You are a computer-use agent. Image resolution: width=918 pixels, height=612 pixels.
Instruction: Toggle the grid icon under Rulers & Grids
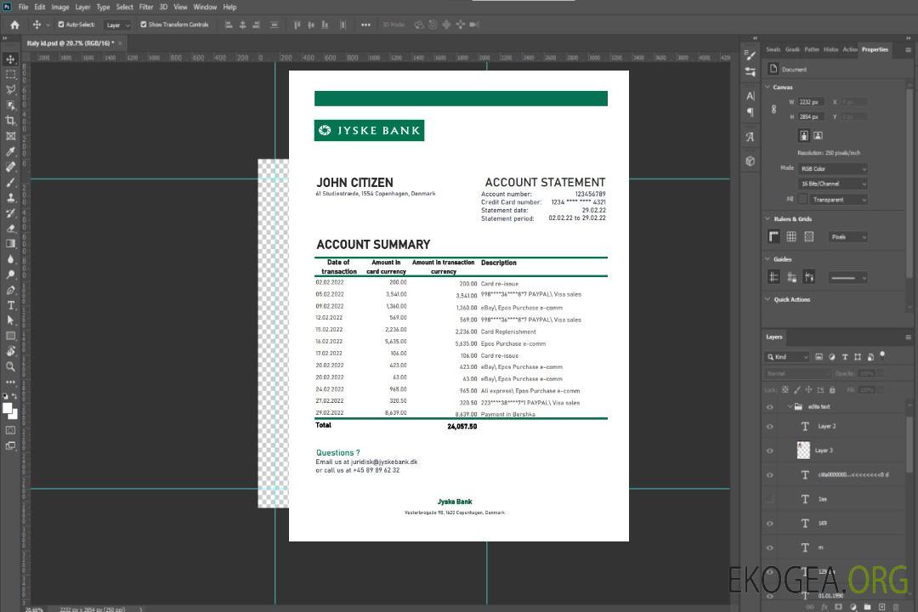click(x=791, y=237)
